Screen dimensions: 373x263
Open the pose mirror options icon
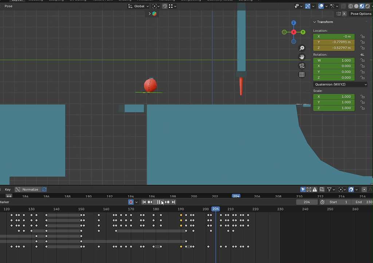pyautogui.click(x=338, y=14)
